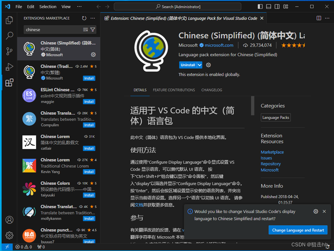
Task: Open the Accounts menu icon
Action: [9, 220]
